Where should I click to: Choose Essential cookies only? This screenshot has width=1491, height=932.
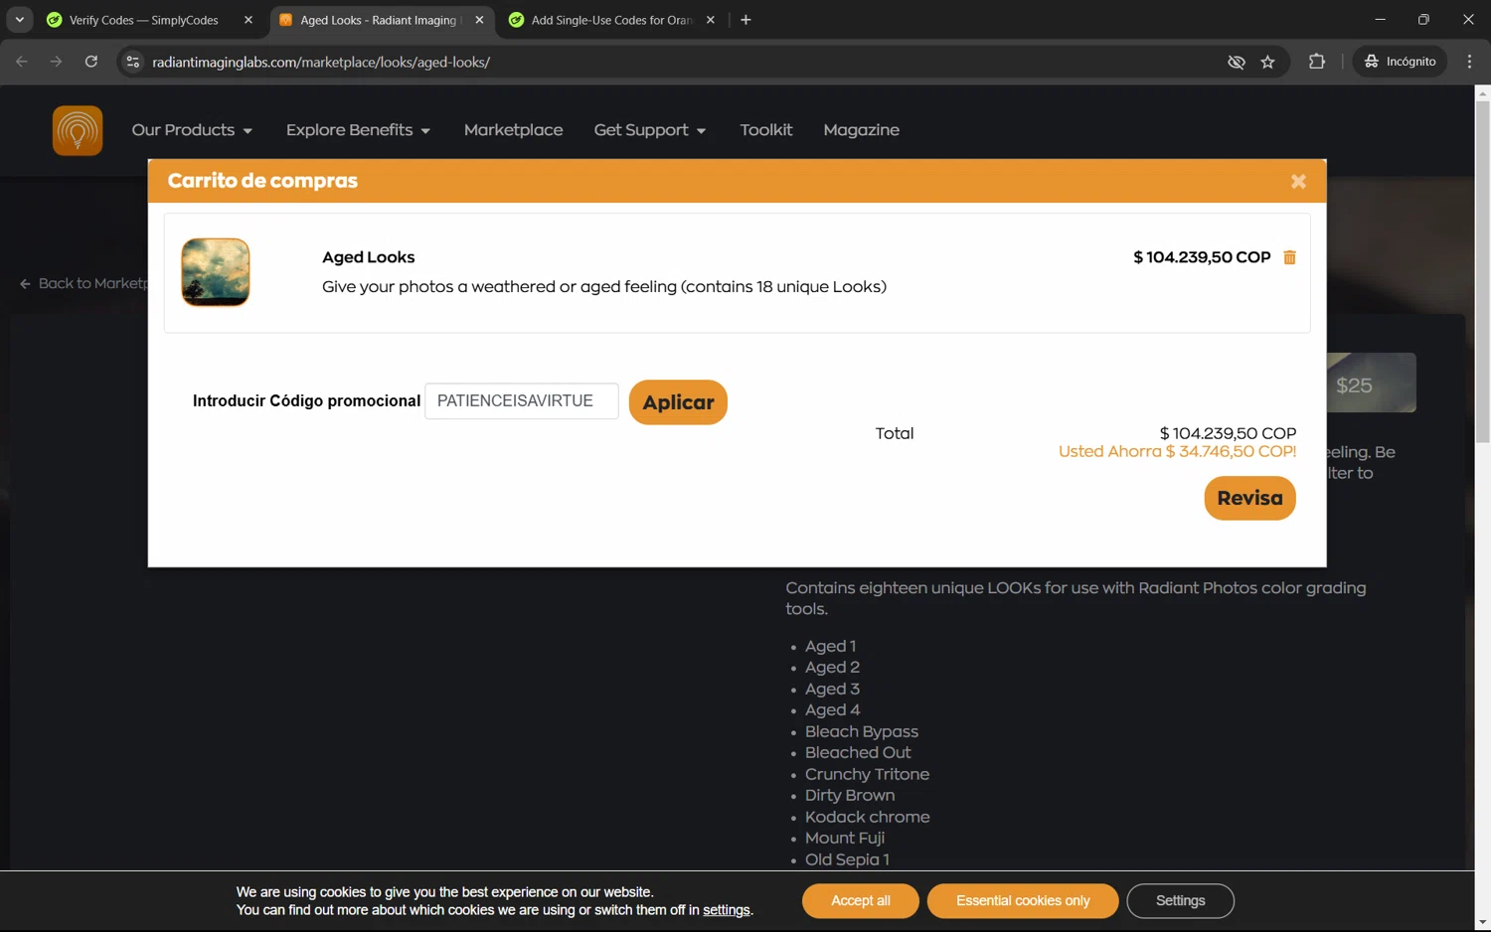pyautogui.click(x=1023, y=901)
